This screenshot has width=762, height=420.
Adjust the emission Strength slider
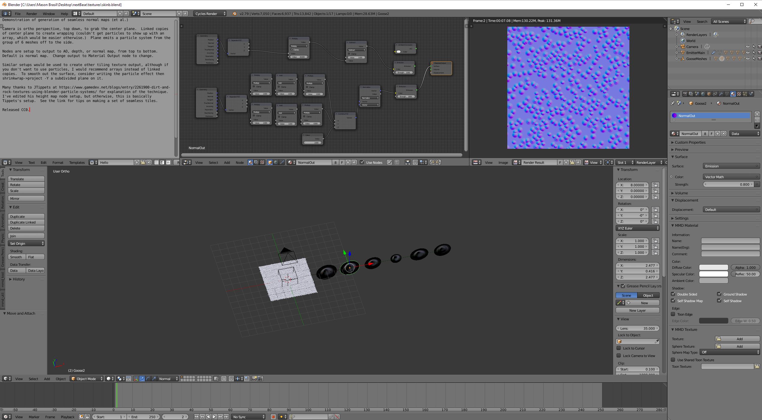pyautogui.click(x=729, y=184)
